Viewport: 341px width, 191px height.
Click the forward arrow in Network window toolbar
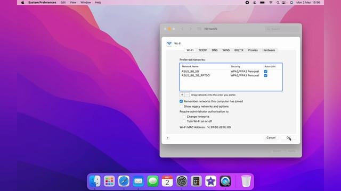coord(190,29)
